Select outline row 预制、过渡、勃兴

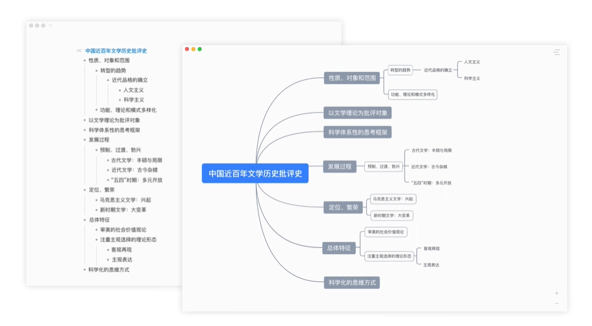(x=120, y=150)
